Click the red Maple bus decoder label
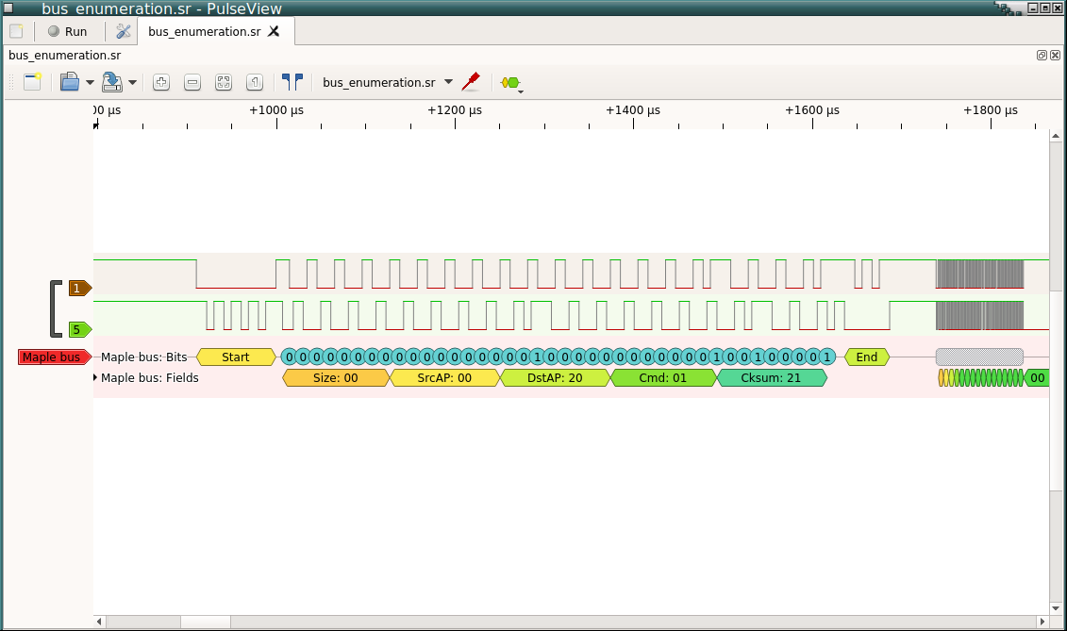This screenshot has height=631, width=1067. tap(55, 357)
